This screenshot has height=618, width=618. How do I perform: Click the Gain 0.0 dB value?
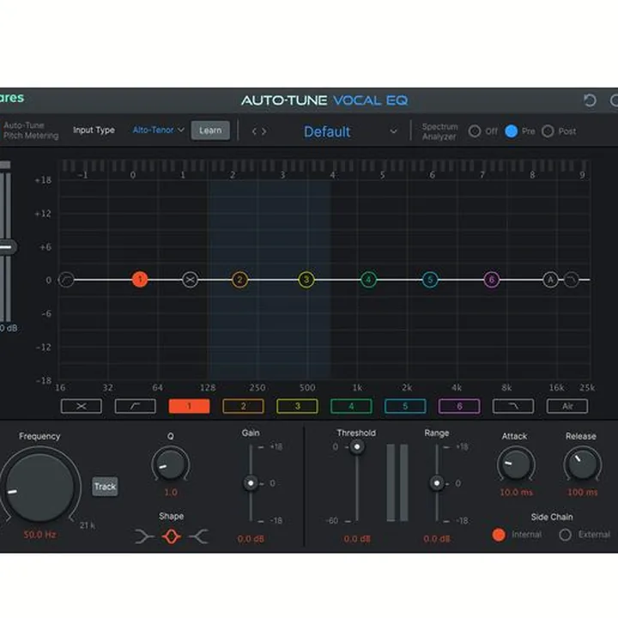[251, 539]
